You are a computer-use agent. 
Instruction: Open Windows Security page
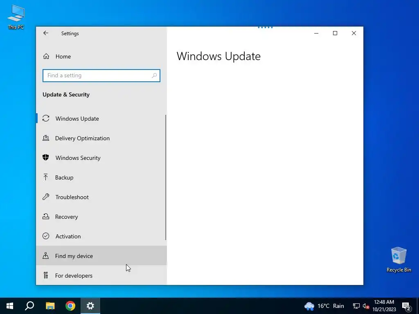[101, 158]
